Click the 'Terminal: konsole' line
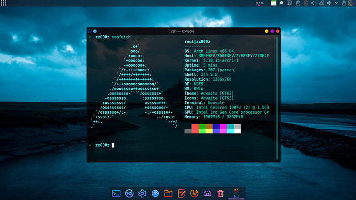Viewport: 356px width, 200px height. pyautogui.click(x=204, y=103)
